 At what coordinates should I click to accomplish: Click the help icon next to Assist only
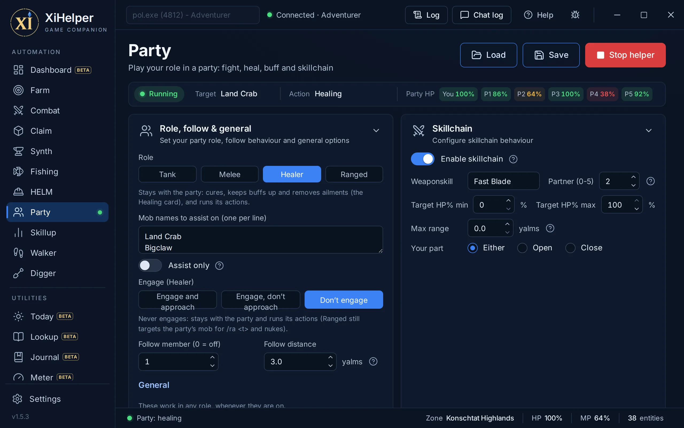click(x=219, y=266)
